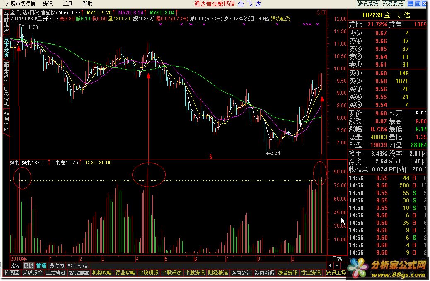Click the split-panel icon above the price axis

[x=324, y=12]
